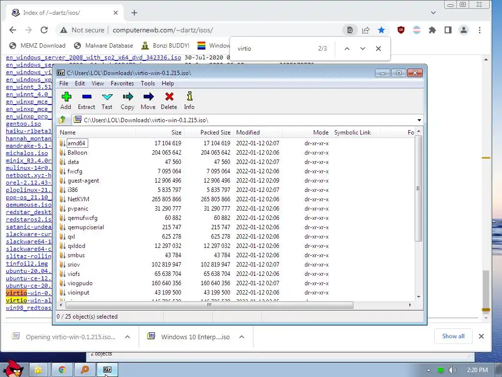Image resolution: width=502 pixels, height=377 pixels.
Task: Go back in Chrome
Action: [13, 30]
